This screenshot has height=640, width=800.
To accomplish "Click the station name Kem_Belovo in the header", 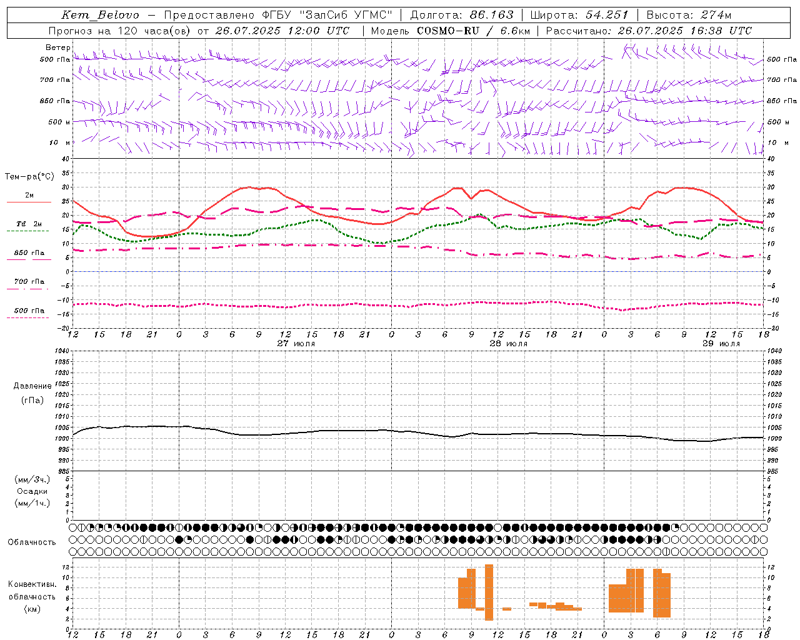I will point(101,15).
